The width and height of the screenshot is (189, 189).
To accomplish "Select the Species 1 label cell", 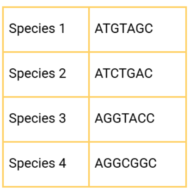I will tap(46, 30).
